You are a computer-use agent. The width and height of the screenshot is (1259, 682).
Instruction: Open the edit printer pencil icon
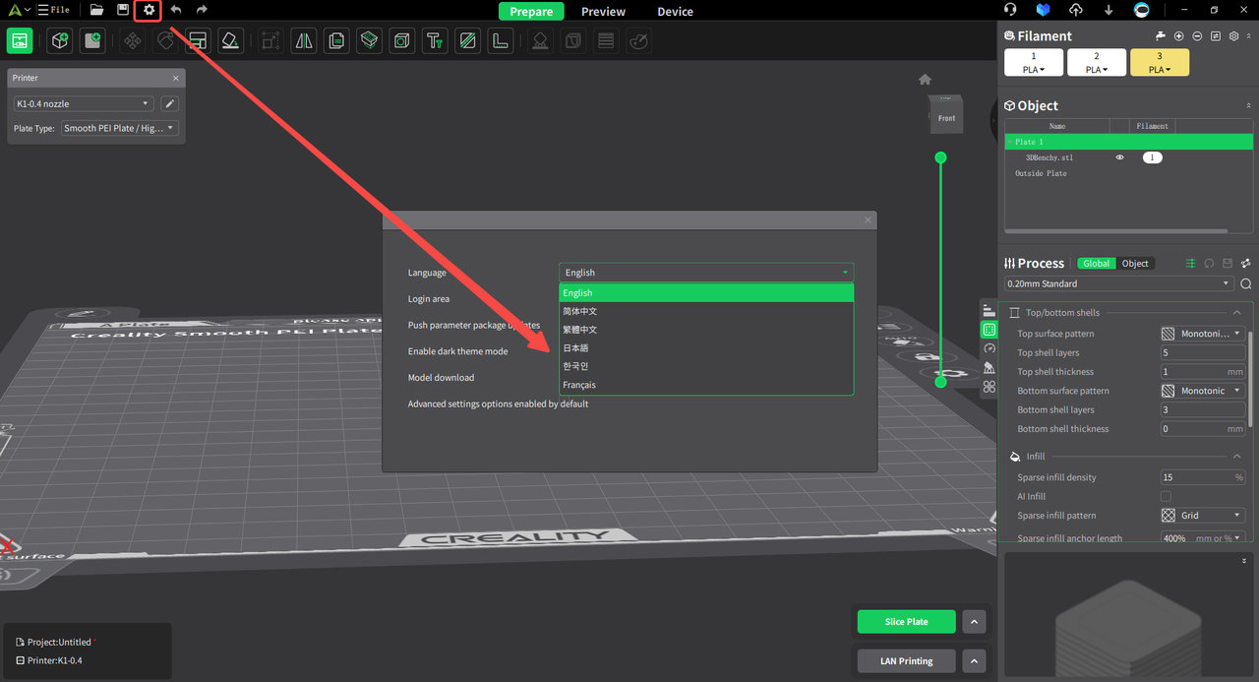tap(167, 102)
